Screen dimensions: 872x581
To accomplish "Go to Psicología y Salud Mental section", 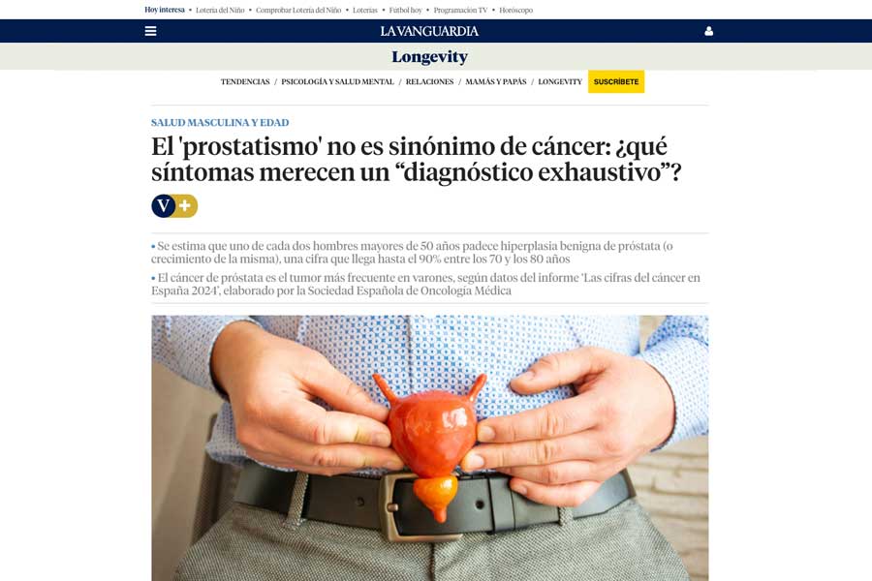I will point(337,81).
